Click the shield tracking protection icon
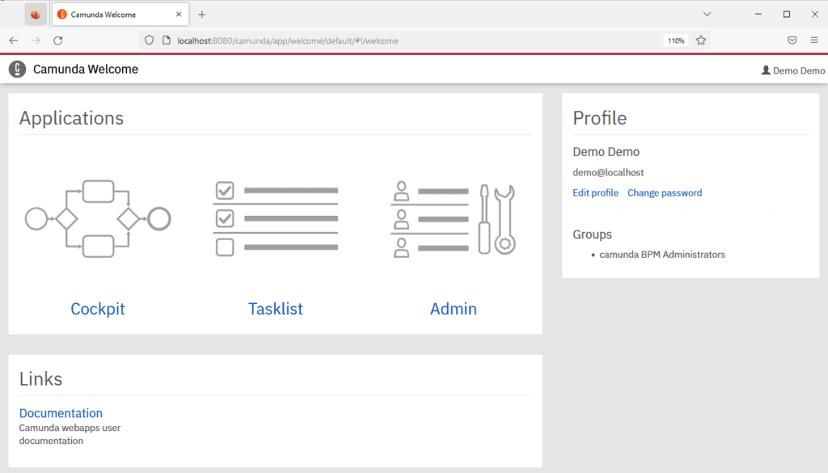828x473 pixels. pos(148,40)
